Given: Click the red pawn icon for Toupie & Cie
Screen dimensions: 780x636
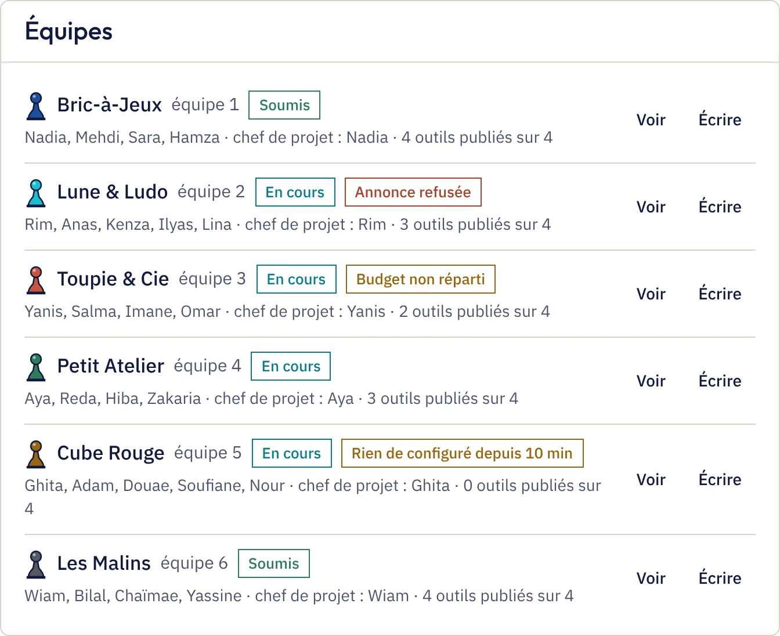Looking at the screenshot, I should [x=36, y=280].
